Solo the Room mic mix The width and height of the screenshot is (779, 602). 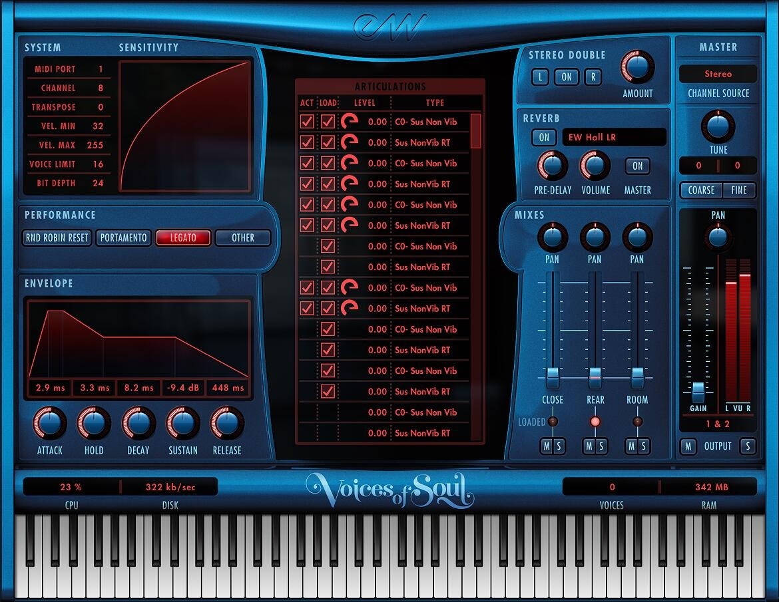(643, 446)
